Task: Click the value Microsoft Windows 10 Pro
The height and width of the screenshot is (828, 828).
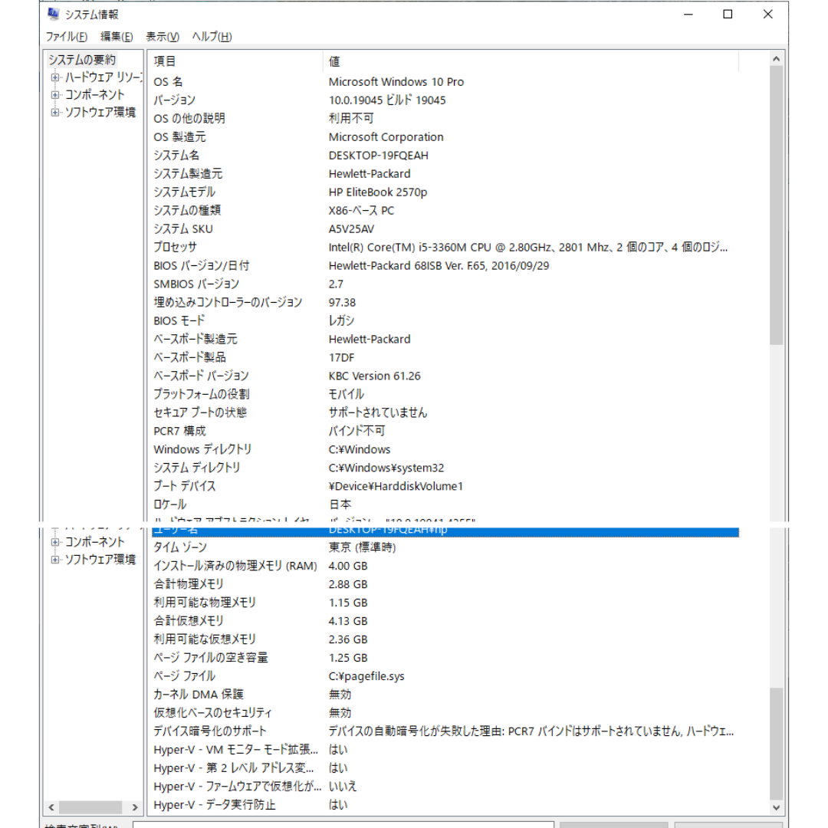Action: click(396, 82)
